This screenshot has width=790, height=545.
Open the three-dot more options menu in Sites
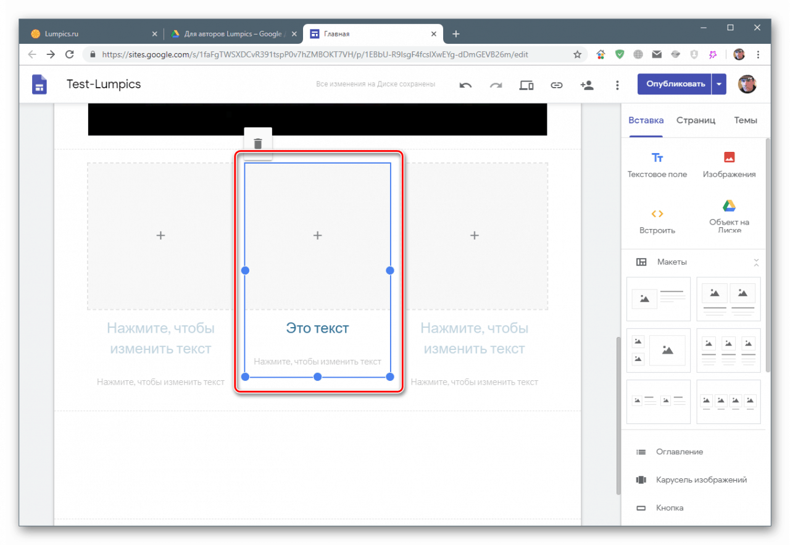pos(617,85)
